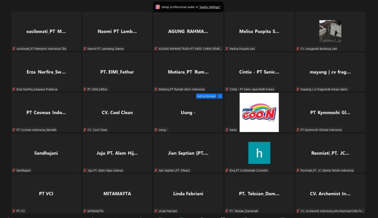Viewport: 378px width, 218px height.
Task: Open more options on Uung's tile
Action: (220, 96)
